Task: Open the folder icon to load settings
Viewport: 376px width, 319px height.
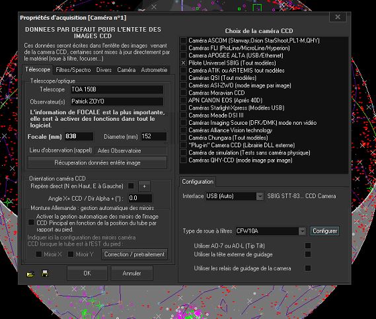Action: click(x=30, y=273)
